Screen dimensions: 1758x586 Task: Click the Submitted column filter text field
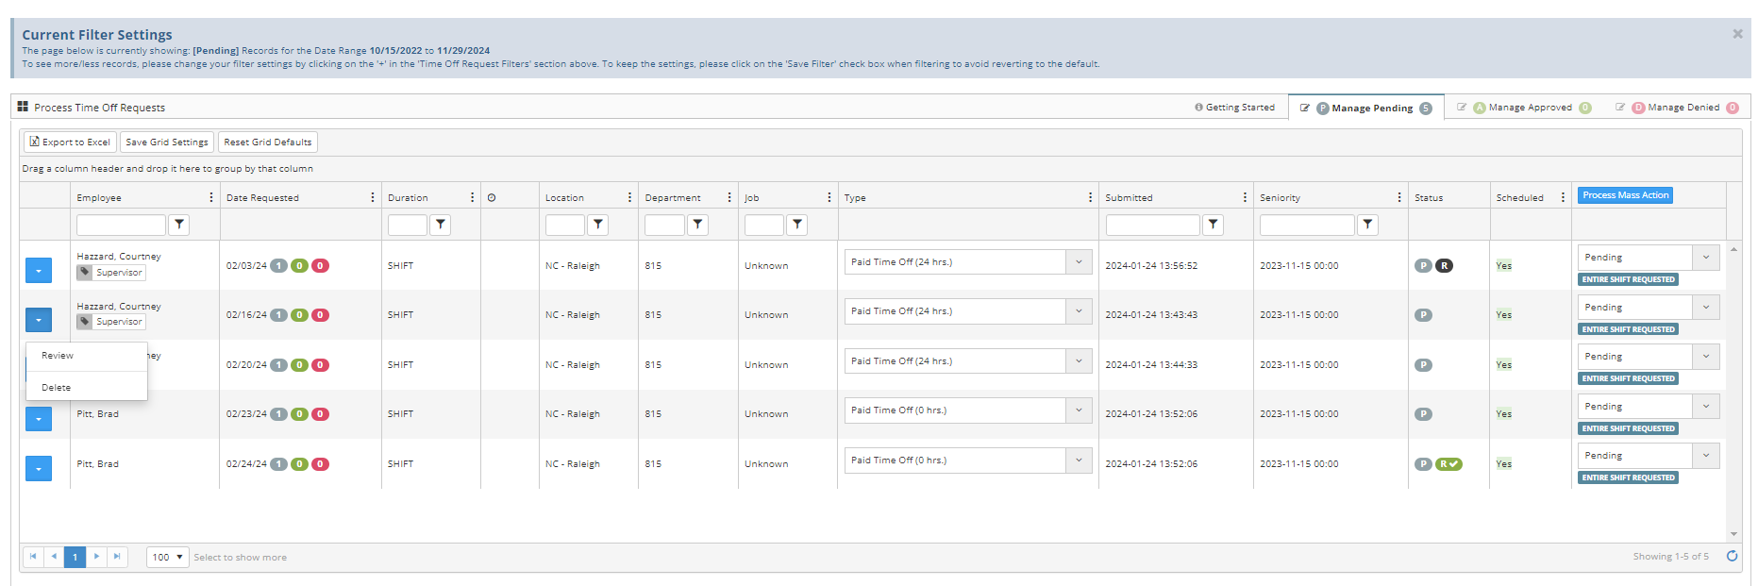tap(1152, 225)
